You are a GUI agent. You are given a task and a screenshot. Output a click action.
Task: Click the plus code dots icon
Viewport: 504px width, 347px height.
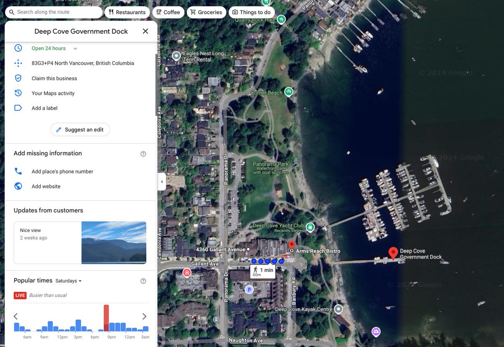pyautogui.click(x=18, y=63)
